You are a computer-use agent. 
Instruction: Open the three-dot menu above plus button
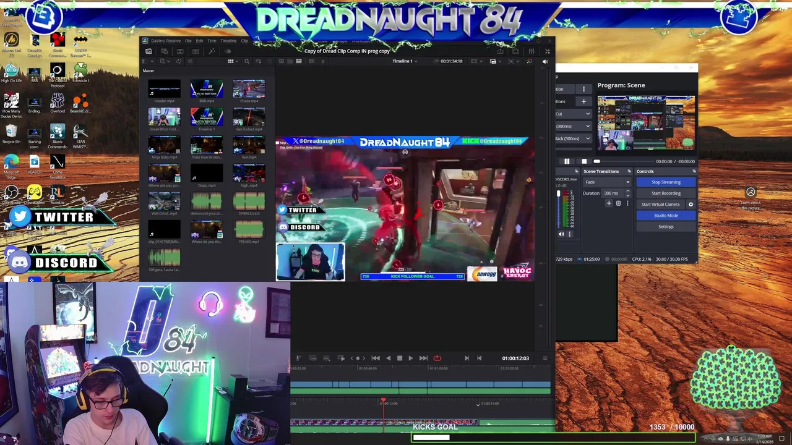click(x=583, y=89)
